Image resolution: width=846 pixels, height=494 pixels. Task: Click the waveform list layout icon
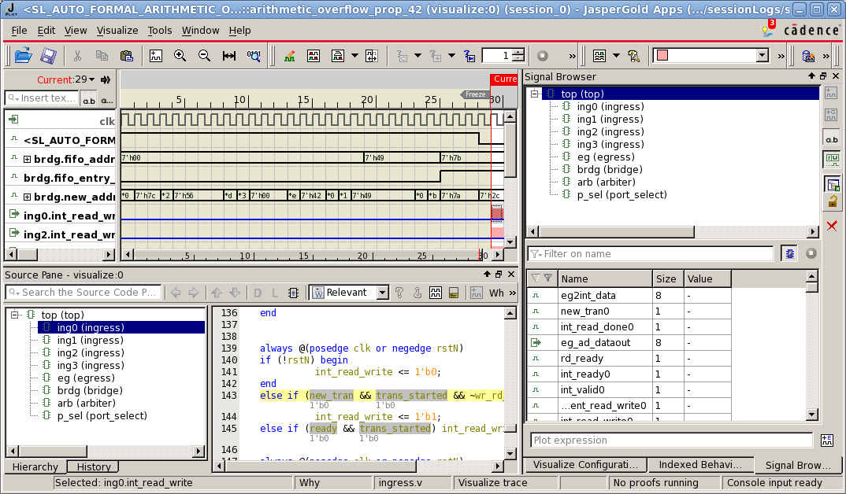(599, 56)
